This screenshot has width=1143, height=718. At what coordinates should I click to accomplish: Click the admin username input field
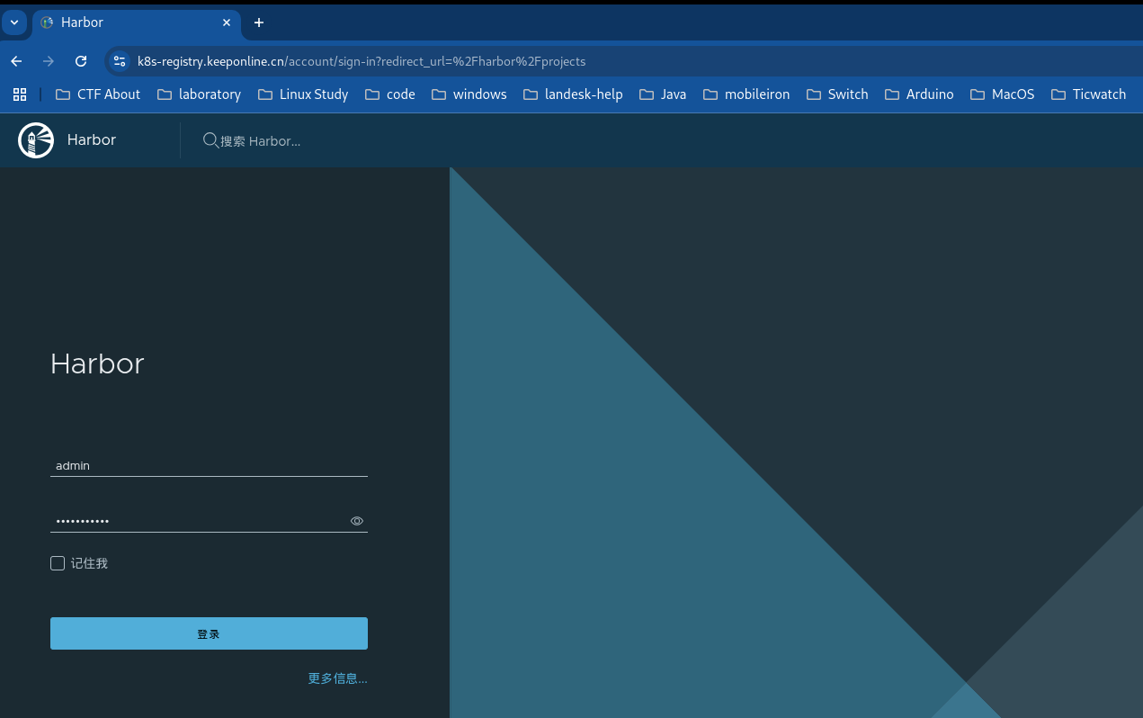[x=209, y=466]
